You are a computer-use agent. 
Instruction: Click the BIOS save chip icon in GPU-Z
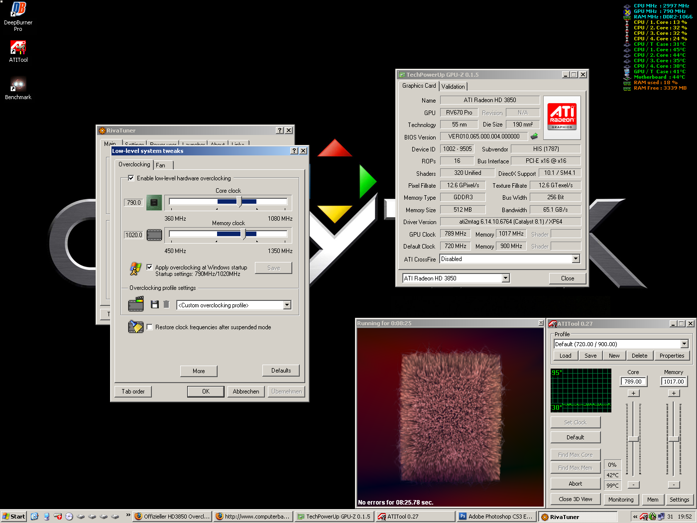click(534, 136)
